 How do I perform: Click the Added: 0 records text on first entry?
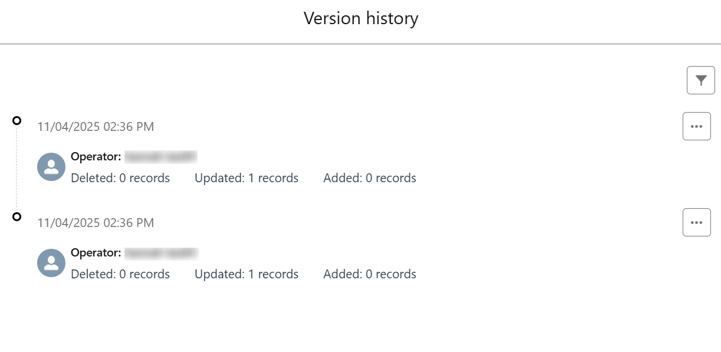click(369, 177)
